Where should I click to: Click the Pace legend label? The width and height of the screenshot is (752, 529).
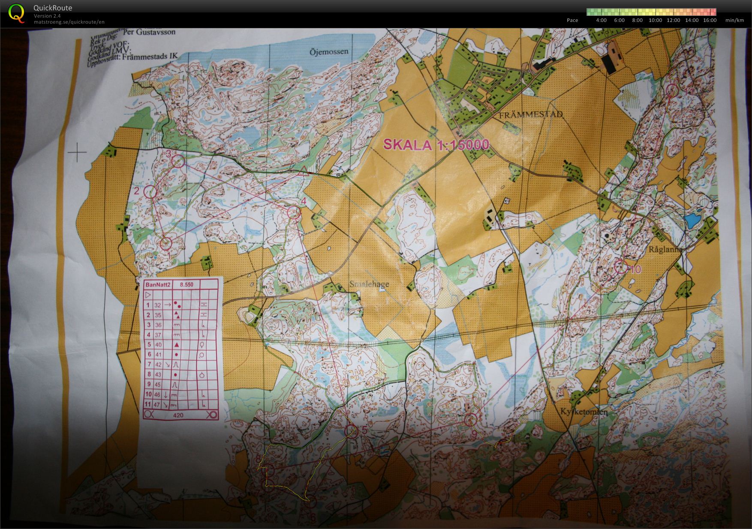pyautogui.click(x=572, y=20)
